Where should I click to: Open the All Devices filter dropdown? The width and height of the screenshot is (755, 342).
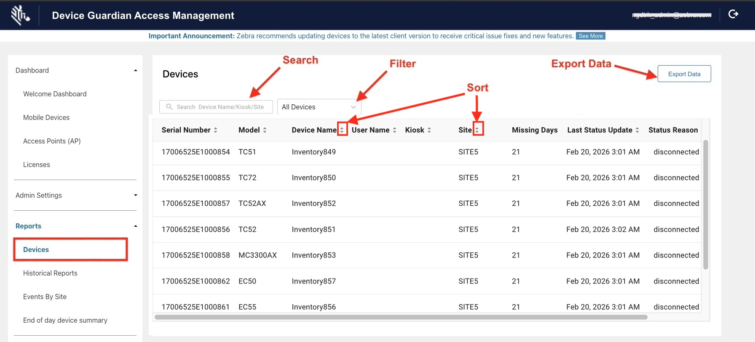click(319, 107)
